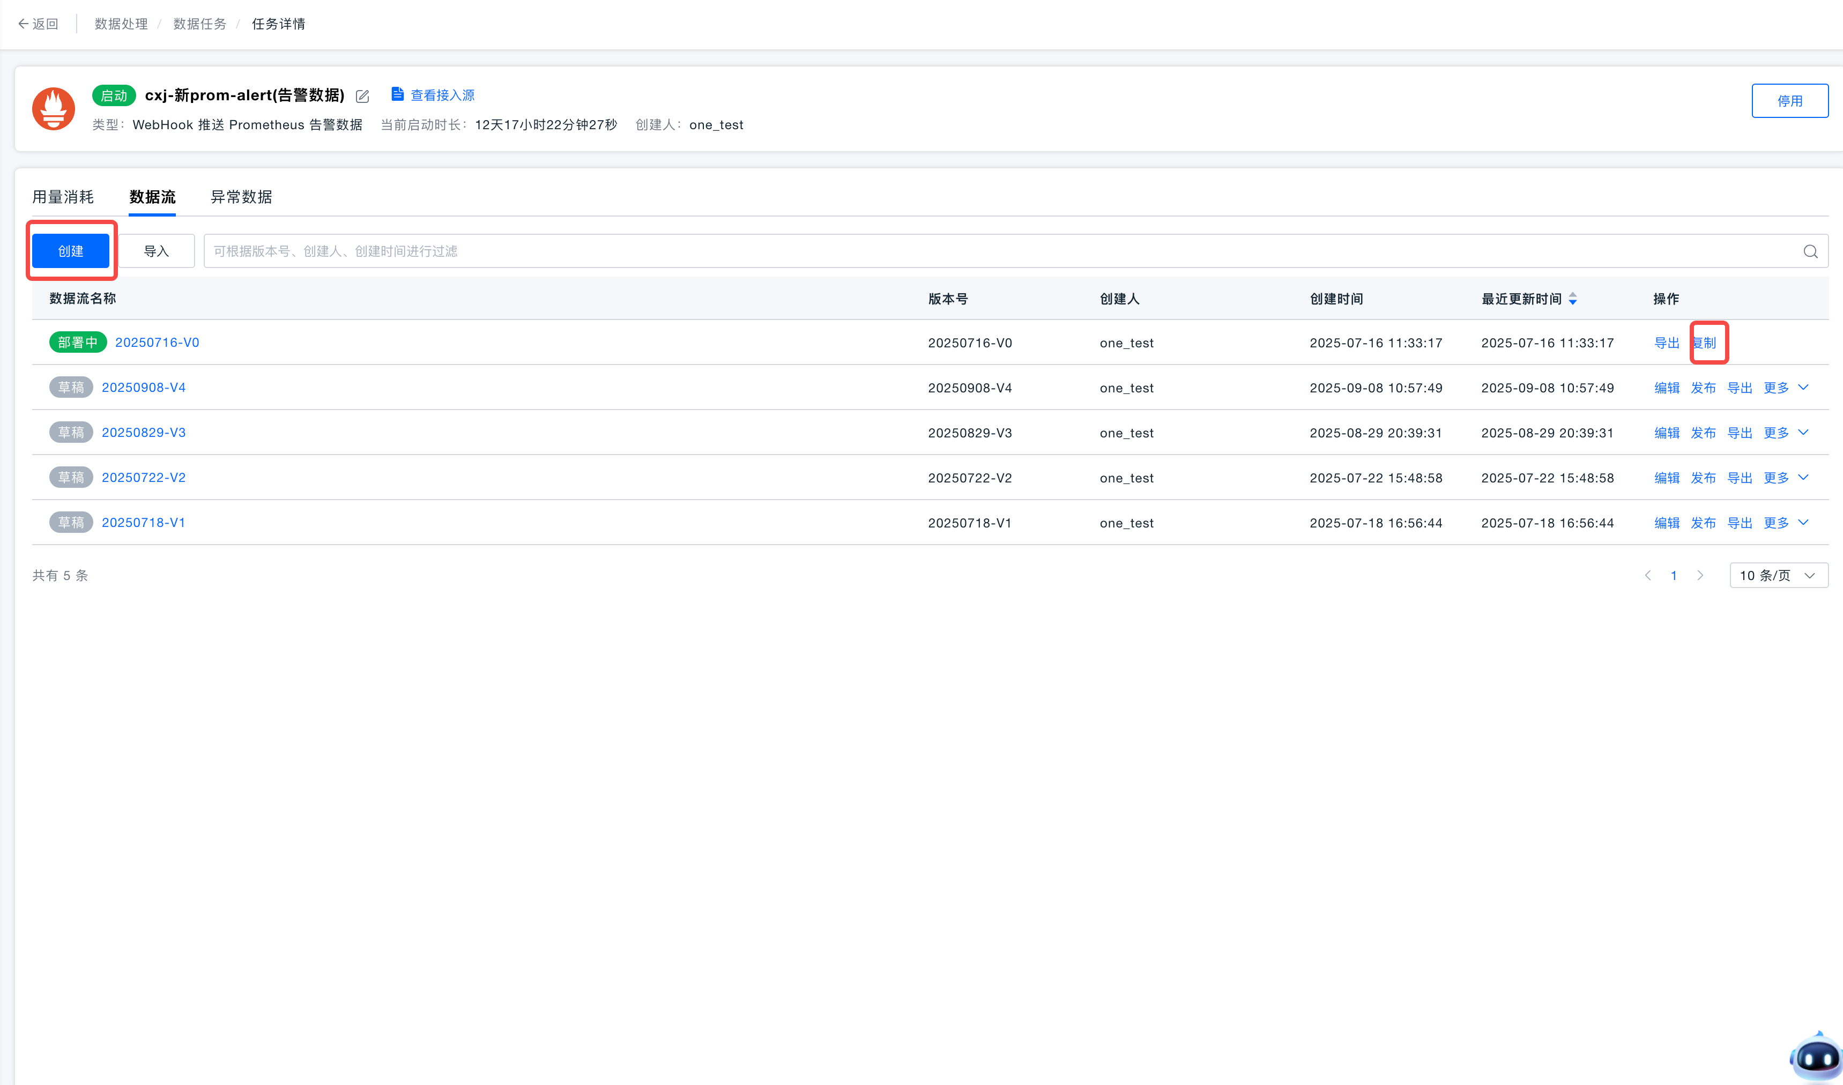This screenshot has width=1843, height=1085.
Task: Sort by 最近更新时间 sort arrows
Action: coord(1572,299)
